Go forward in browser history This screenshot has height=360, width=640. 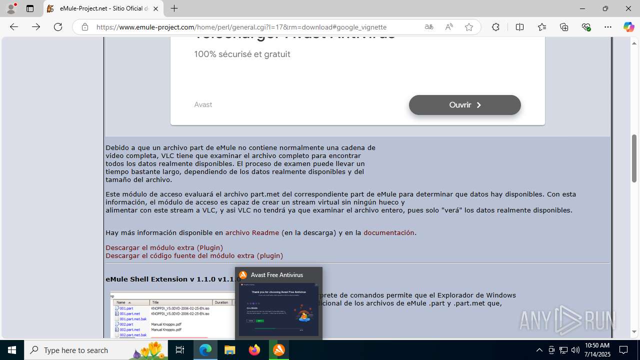(36, 27)
